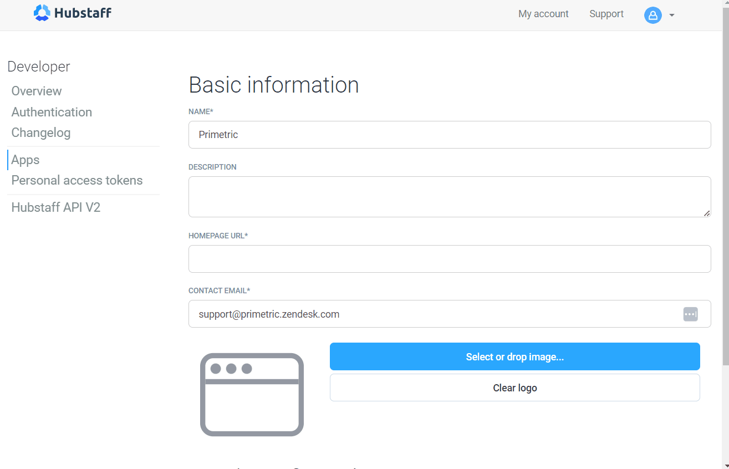Open the Support link
Image resolution: width=729 pixels, height=469 pixels.
pos(606,14)
